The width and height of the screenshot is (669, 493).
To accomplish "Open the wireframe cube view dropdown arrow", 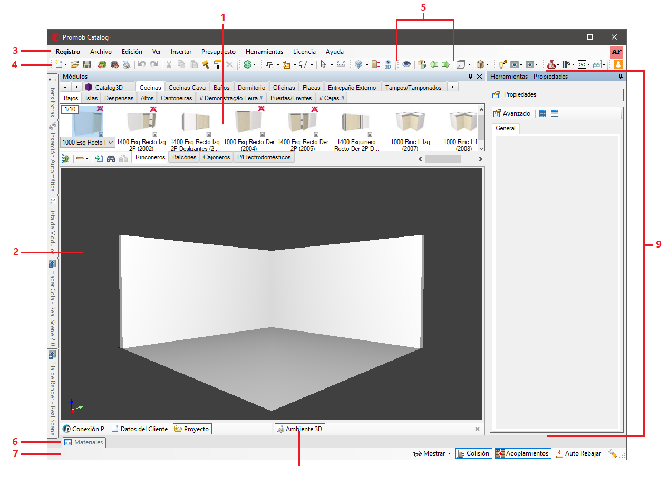I will point(469,64).
